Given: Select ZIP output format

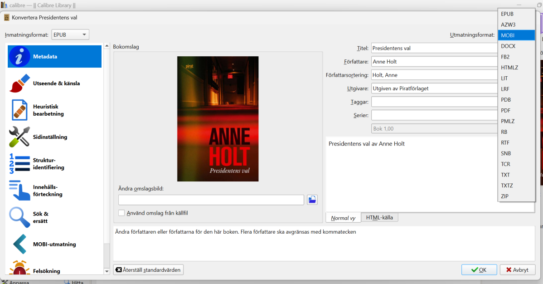Looking at the screenshot, I should 516,196.
